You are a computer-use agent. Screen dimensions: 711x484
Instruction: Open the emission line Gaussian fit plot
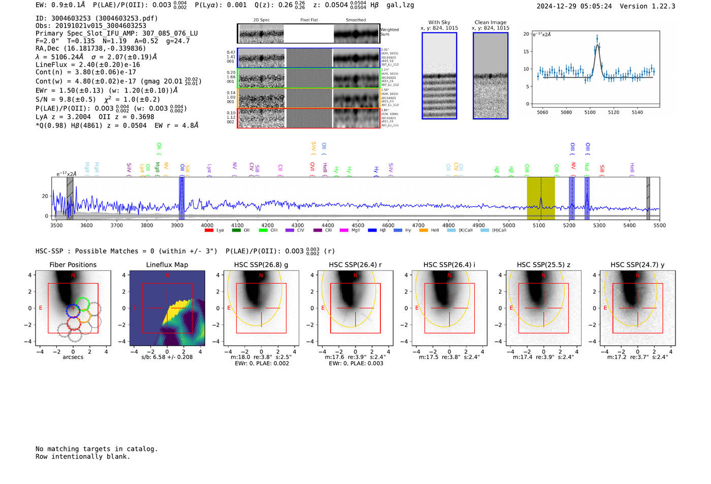click(595, 69)
